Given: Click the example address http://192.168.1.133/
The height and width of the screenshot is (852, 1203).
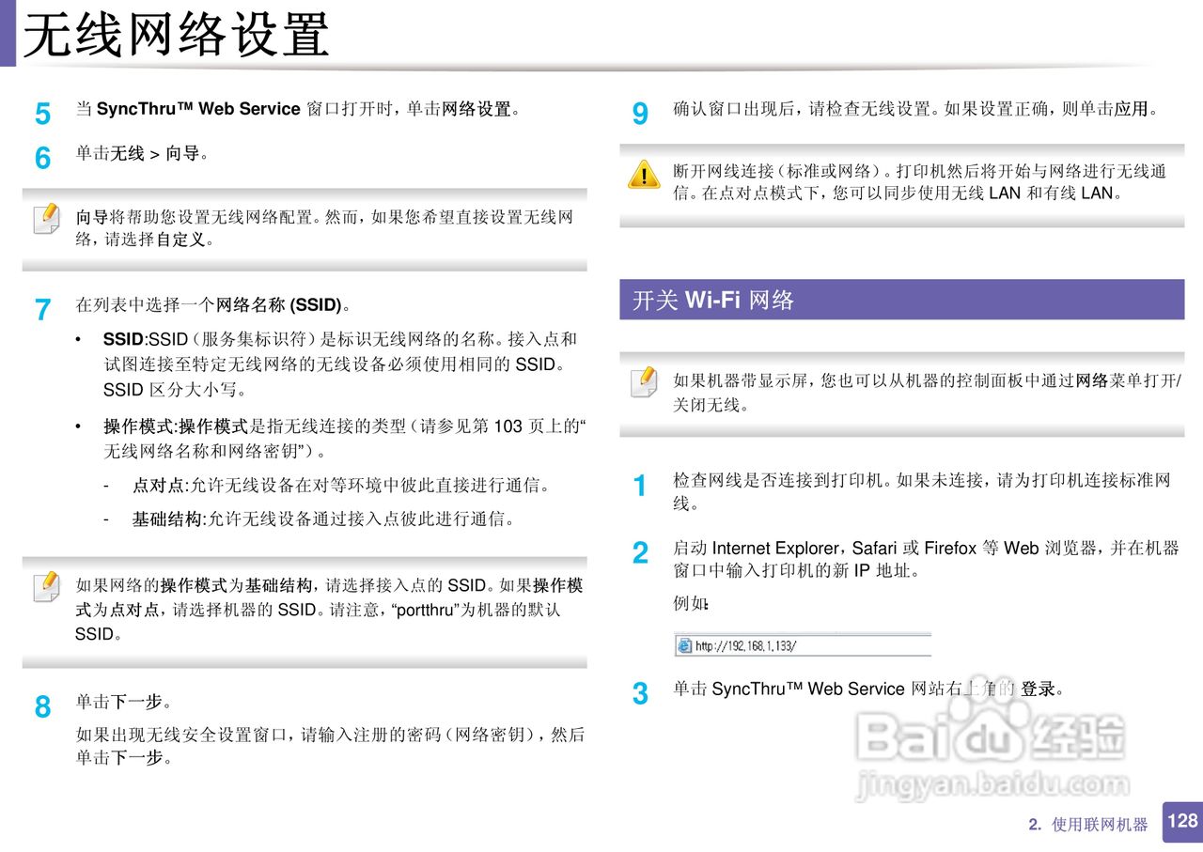Looking at the screenshot, I should (x=746, y=646).
